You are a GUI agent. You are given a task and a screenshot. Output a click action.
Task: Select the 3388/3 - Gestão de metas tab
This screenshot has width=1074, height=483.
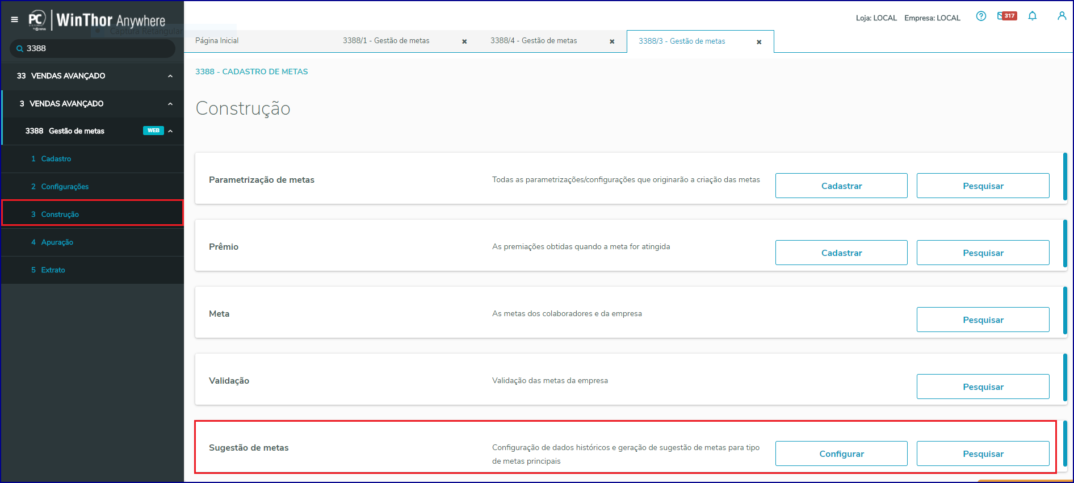click(682, 41)
